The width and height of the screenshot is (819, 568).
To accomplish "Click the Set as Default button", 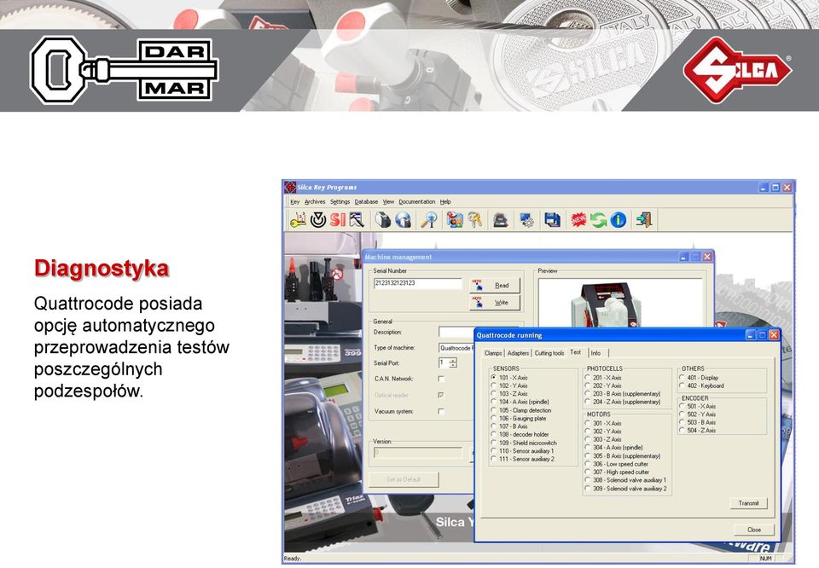I will pos(404,479).
